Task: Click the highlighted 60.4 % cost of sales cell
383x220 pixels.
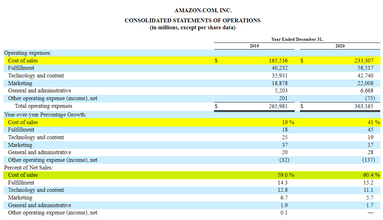Action: [x=371, y=175]
